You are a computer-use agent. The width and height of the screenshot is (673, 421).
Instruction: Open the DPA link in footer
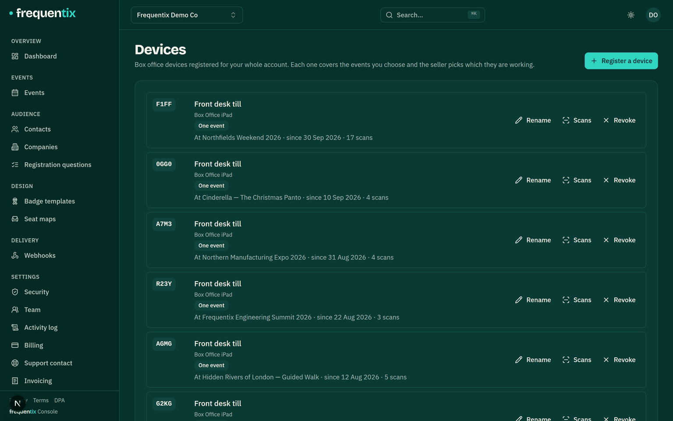coord(60,400)
